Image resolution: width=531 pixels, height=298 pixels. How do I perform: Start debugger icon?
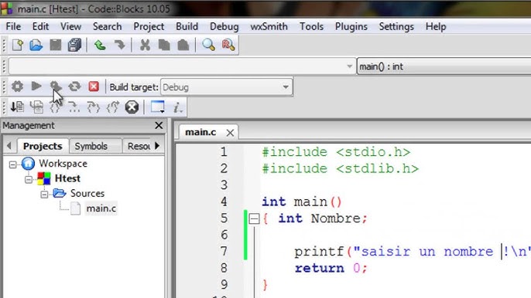coord(17,107)
